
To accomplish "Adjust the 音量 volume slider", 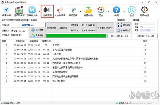I will click(x=147, y=30).
